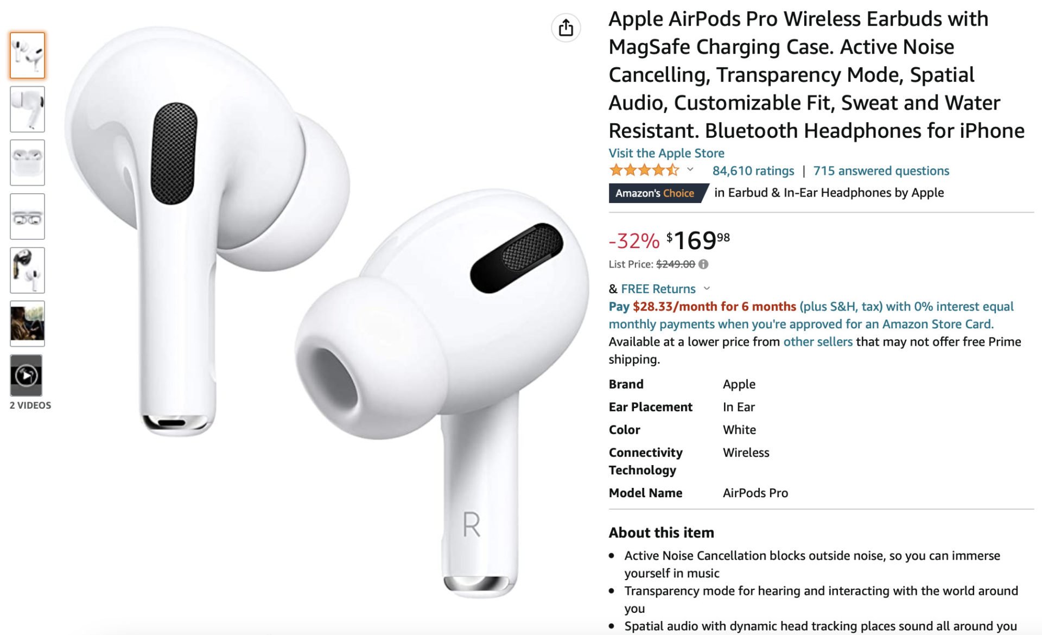Select the open case with earbuds thumbnail
This screenshot has width=1042, height=635.
[27, 217]
